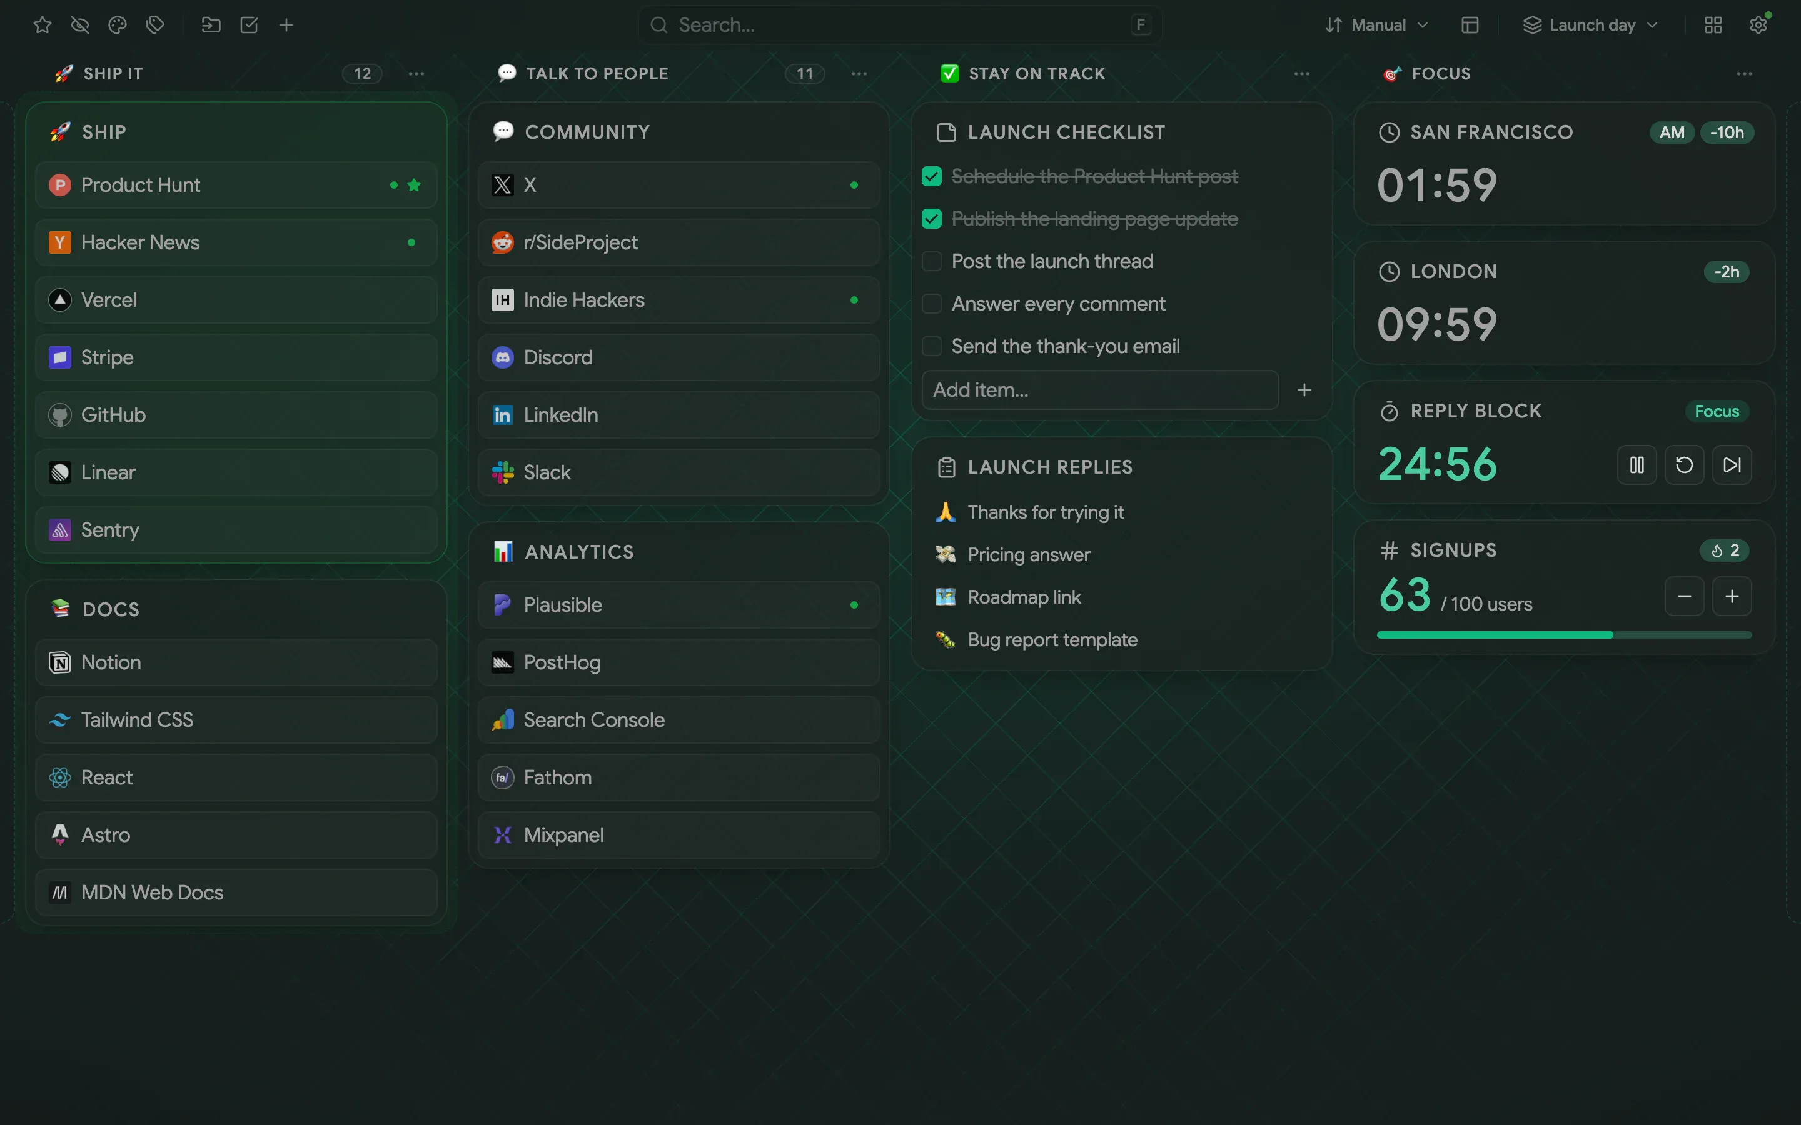1801x1125 pixels.
Task: Click the plus add icon in top toolbar
Action: [286, 25]
